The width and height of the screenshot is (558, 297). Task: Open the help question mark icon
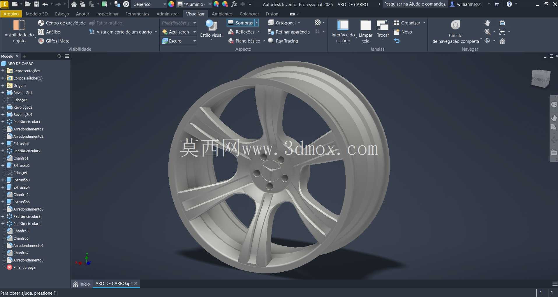coord(509,4)
